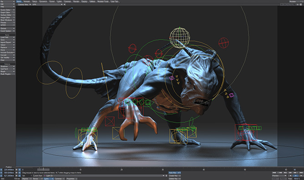Select the yellow wireframe sphere light
Viewport: 304px width, 180px height.
179,38
